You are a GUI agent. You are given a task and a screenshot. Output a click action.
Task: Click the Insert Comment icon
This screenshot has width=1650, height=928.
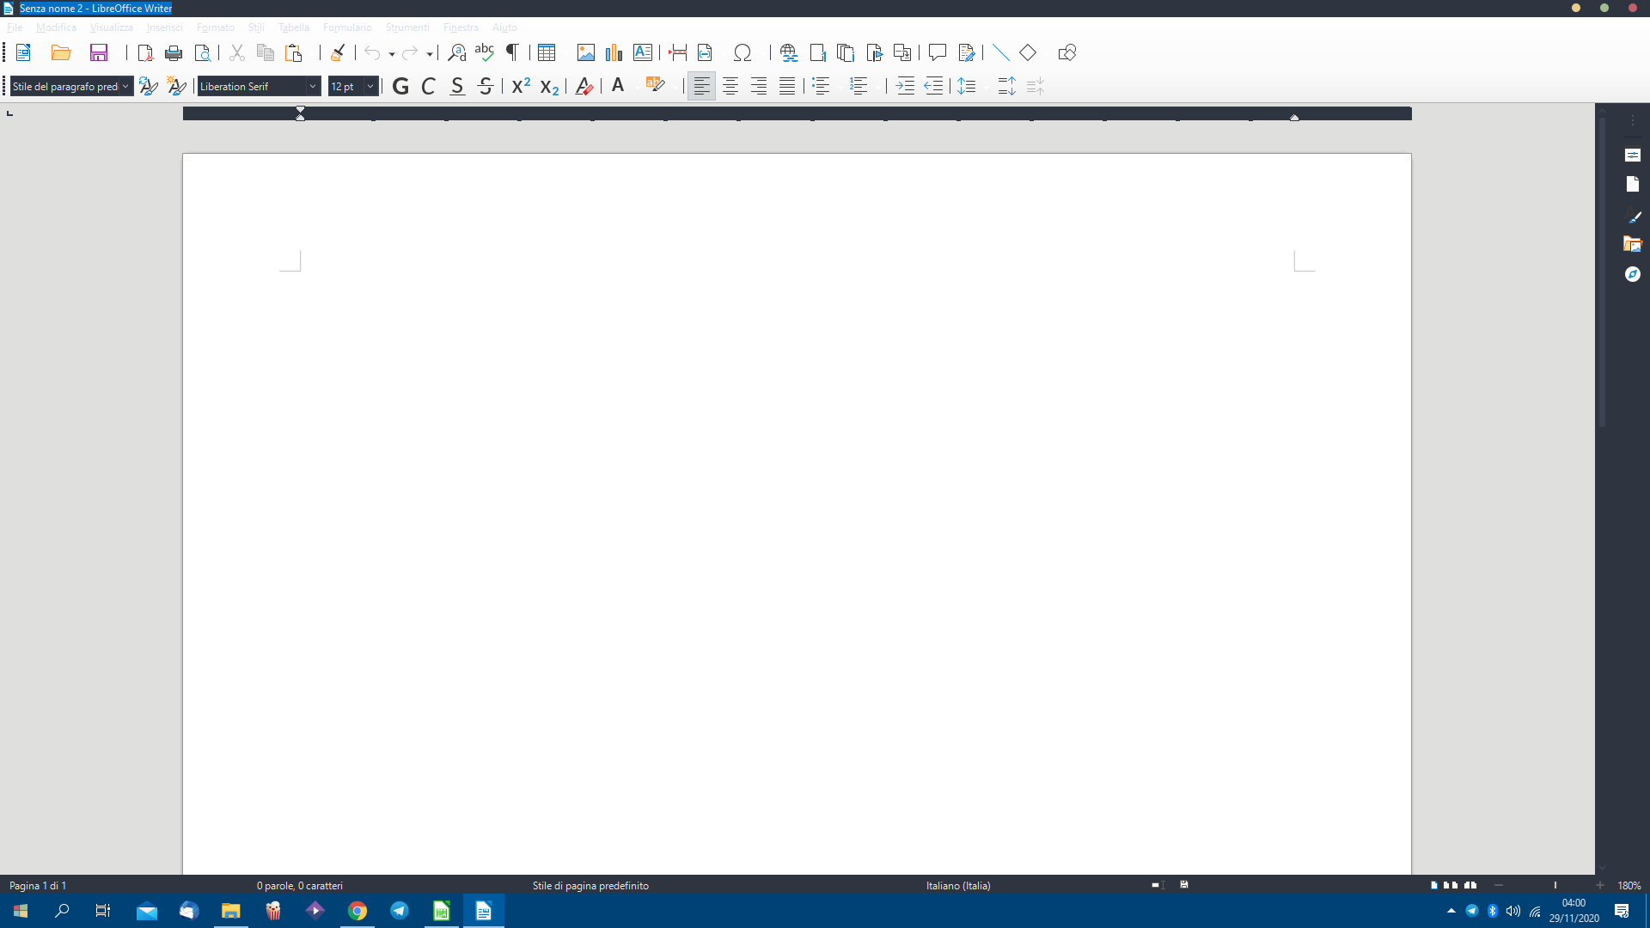point(938,53)
